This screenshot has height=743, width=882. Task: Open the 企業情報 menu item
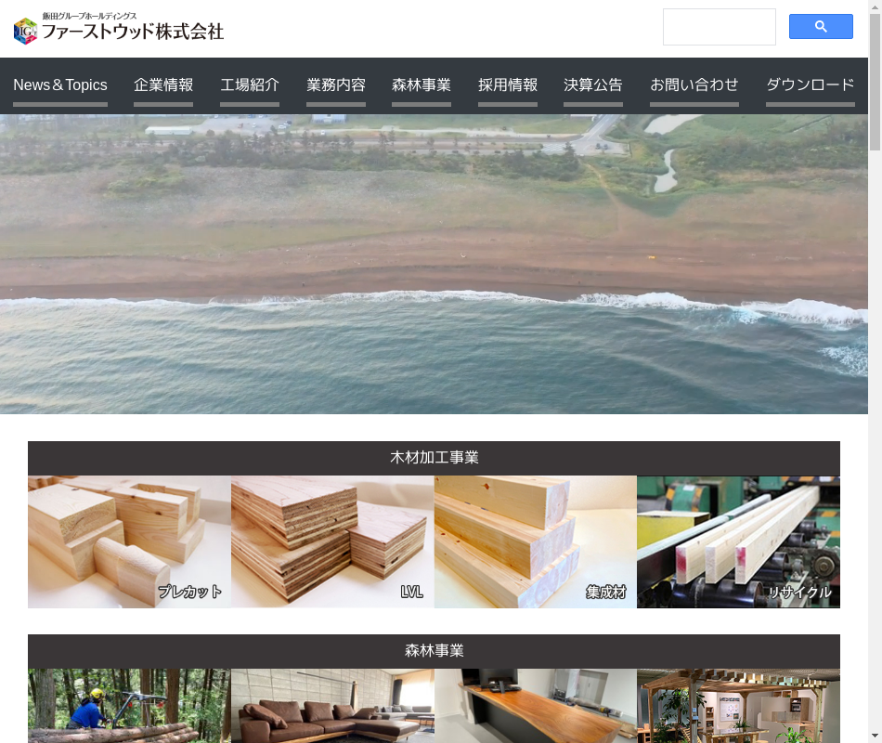point(163,85)
